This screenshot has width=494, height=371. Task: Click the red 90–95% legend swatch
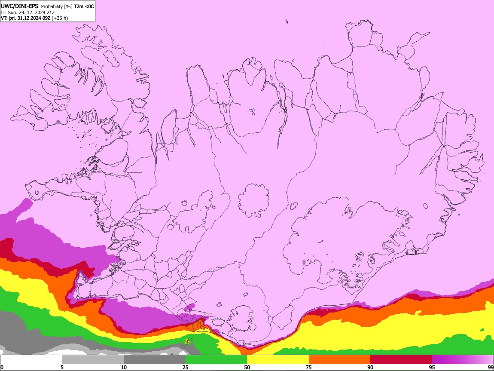click(x=401, y=360)
